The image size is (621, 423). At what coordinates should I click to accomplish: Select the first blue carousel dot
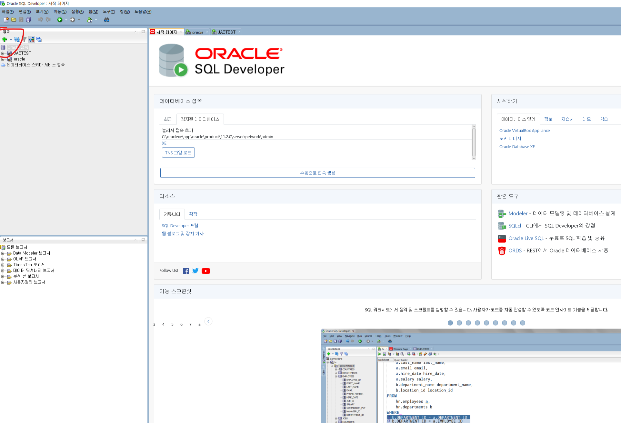[x=450, y=323]
